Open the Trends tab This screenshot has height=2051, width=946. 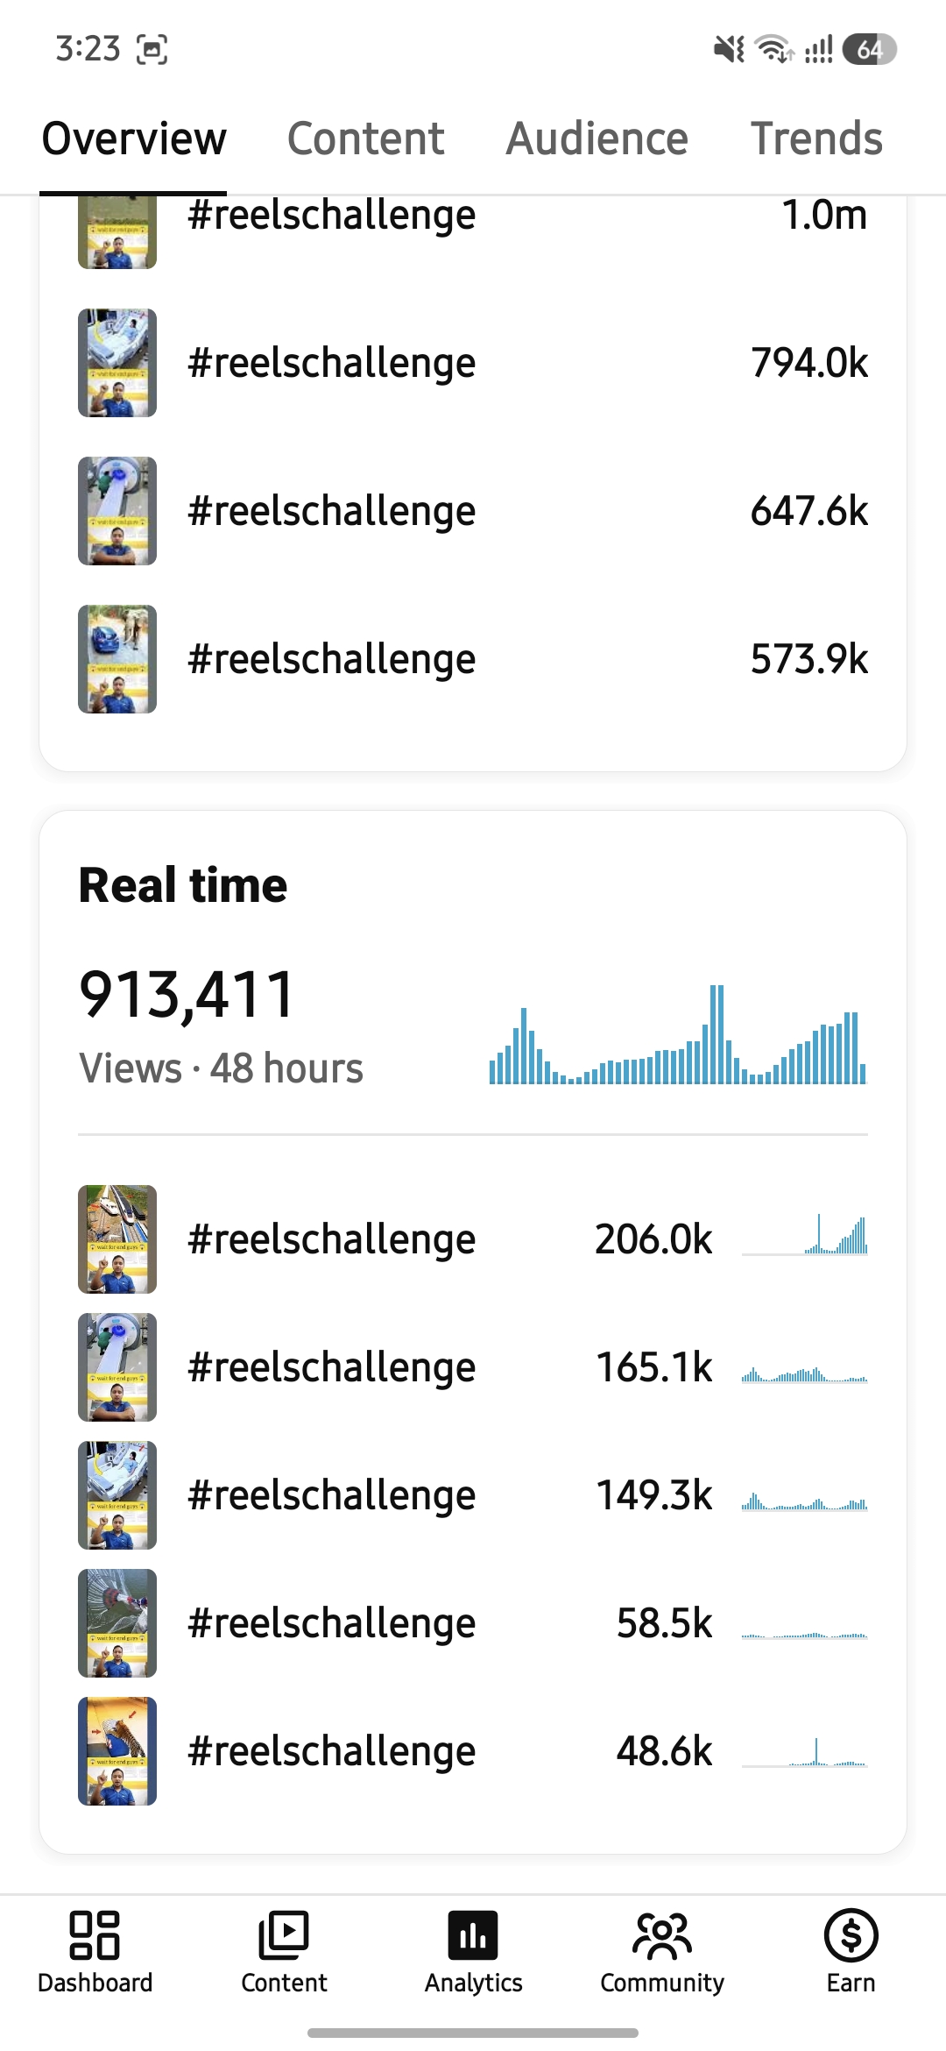click(816, 138)
